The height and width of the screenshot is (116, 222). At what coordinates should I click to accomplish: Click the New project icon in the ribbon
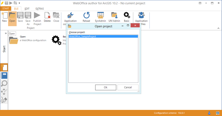click(5, 15)
